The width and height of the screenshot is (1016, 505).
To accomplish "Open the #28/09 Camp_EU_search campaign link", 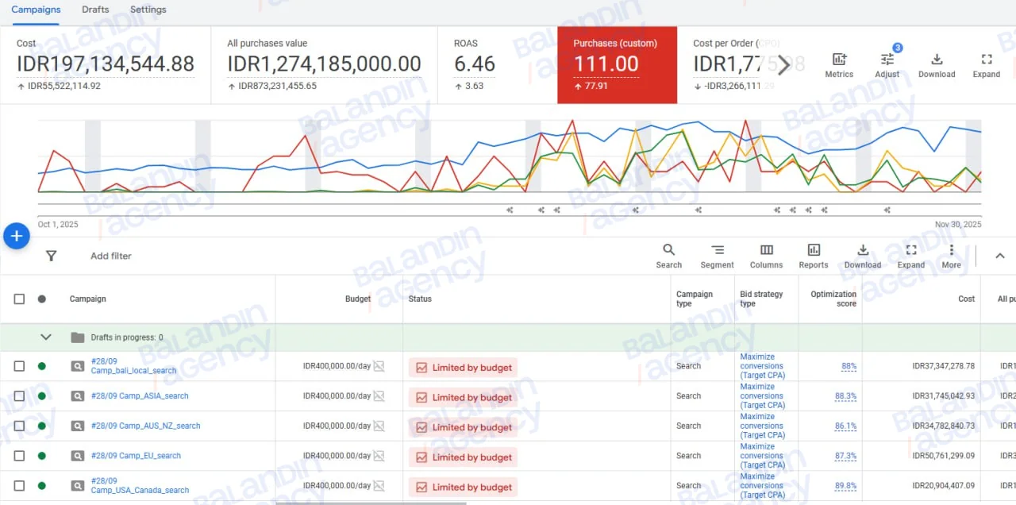I will point(136,456).
